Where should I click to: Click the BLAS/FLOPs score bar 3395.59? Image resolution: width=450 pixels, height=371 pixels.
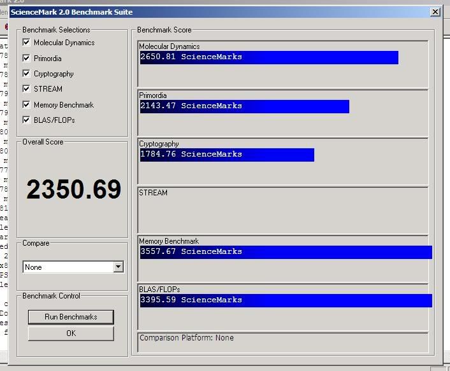pyautogui.click(x=286, y=300)
